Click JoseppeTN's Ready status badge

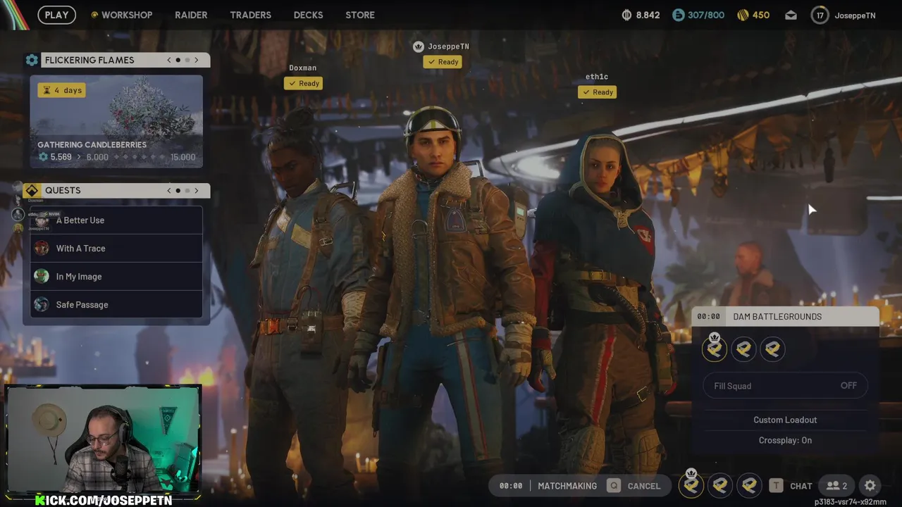443,62
